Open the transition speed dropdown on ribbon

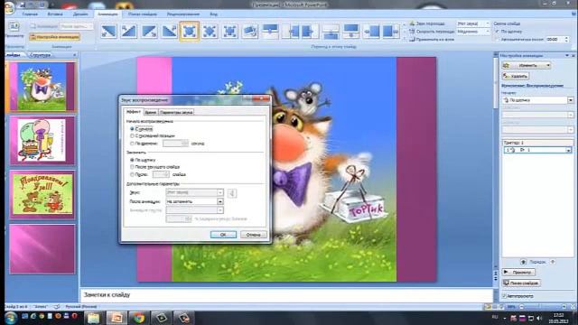488,32
